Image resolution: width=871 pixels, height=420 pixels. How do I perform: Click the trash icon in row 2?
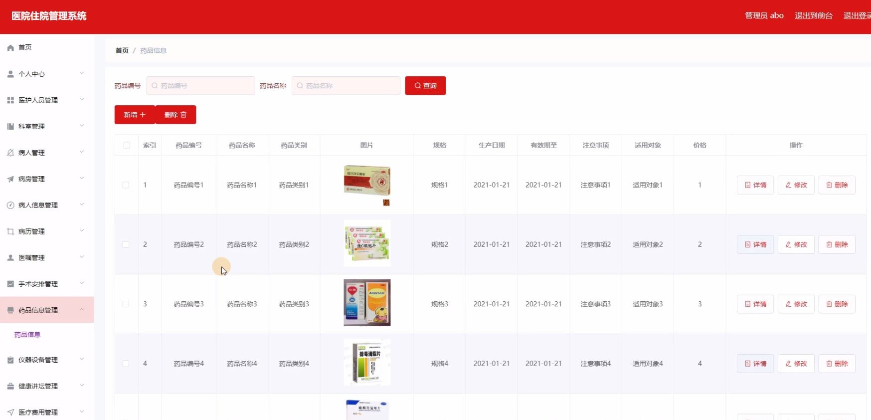point(829,244)
